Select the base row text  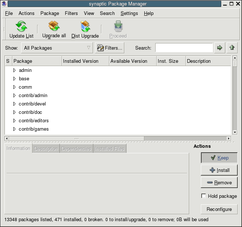pyautogui.click(x=24, y=79)
